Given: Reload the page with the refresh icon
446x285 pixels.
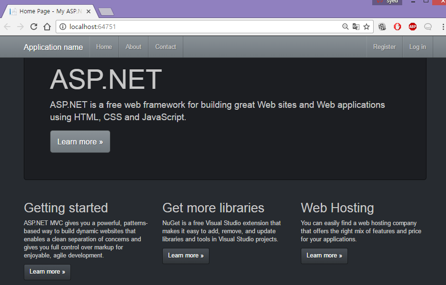Looking at the screenshot, I should [x=34, y=27].
